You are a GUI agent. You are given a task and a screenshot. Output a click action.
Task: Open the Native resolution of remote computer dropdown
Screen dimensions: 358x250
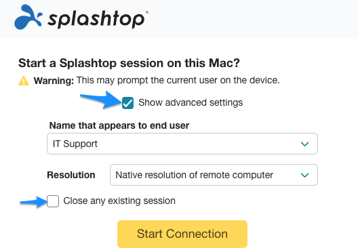[x=214, y=175]
